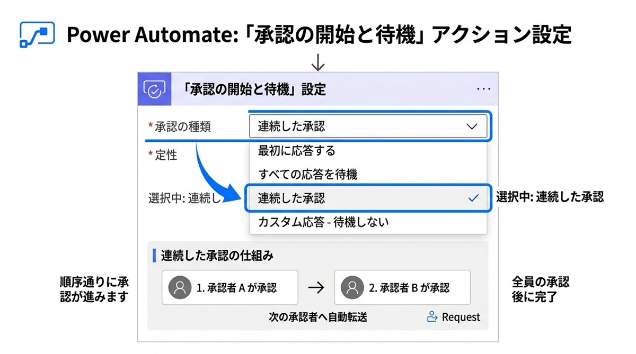Click the Power Automate logo icon

point(37,35)
